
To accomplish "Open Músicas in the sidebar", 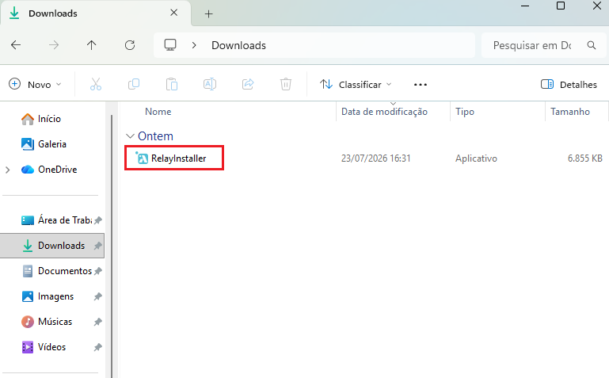I will click(55, 322).
